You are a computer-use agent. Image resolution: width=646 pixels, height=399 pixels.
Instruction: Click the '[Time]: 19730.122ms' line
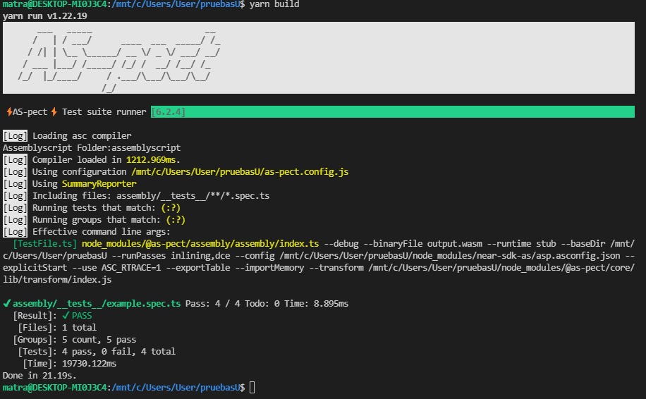(x=69, y=364)
